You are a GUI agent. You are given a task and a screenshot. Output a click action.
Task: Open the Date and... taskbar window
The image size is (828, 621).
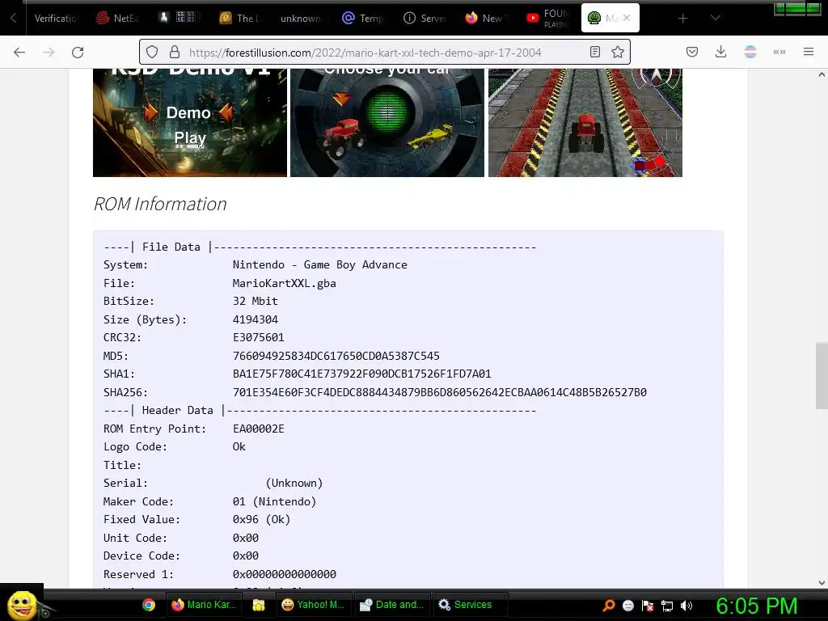coord(392,605)
